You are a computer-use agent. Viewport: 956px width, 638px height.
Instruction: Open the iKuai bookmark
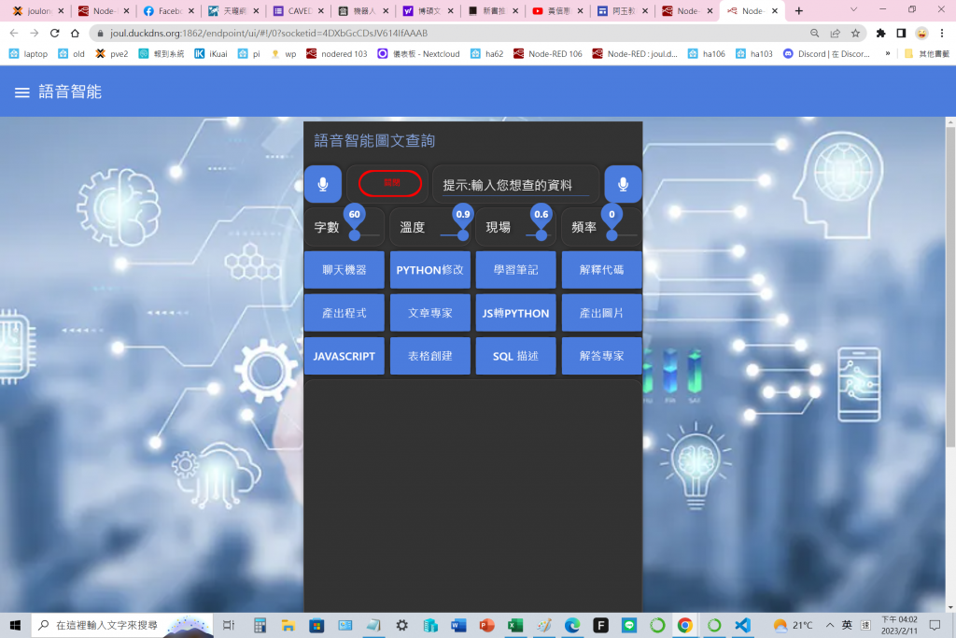(211, 53)
